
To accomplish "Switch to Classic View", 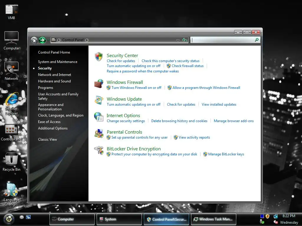I will pos(47,139).
